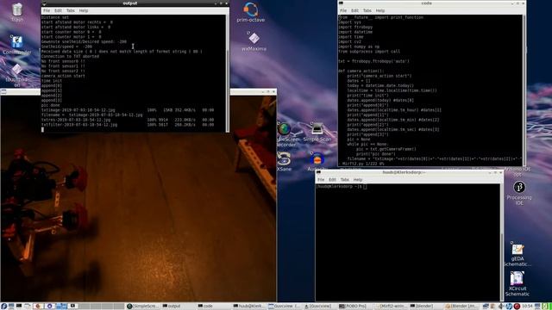Open the Help menu in the output window

click(84, 10)
